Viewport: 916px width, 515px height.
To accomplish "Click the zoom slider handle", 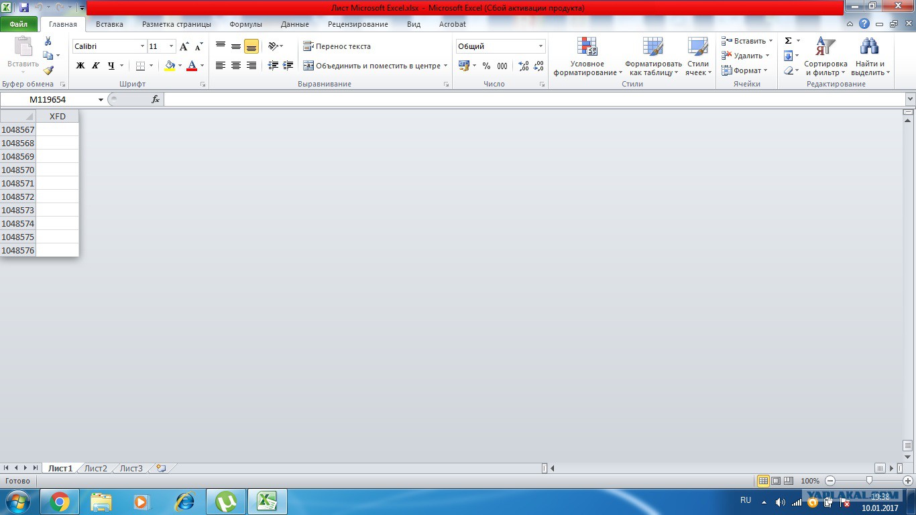I will pyautogui.click(x=869, y=480).
